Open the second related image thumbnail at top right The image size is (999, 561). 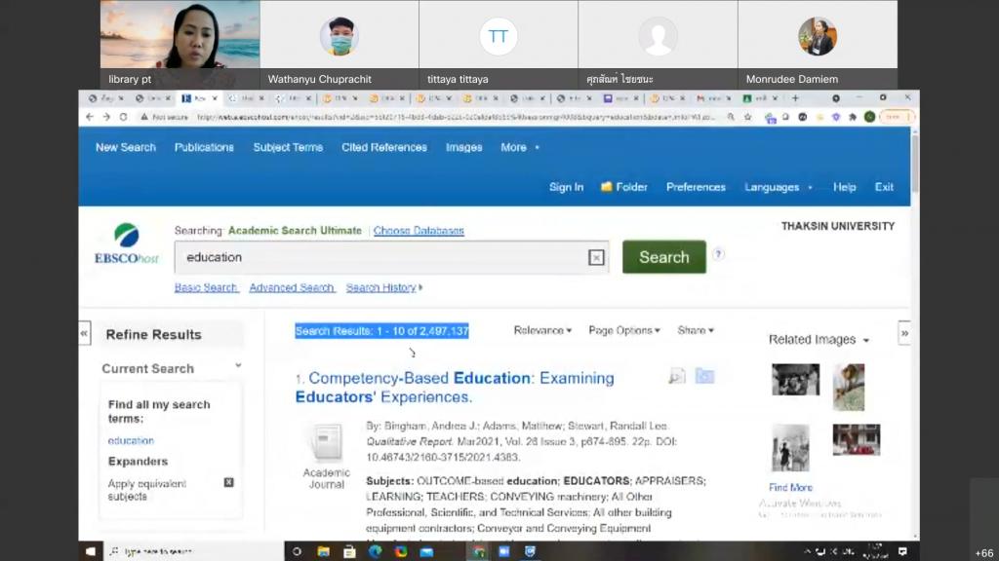coord(849,387)
